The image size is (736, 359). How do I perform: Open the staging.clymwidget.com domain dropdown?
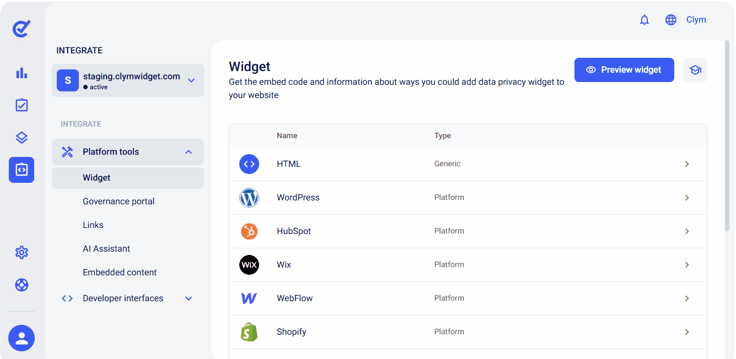pyautogui.click(x=128, y=80)
